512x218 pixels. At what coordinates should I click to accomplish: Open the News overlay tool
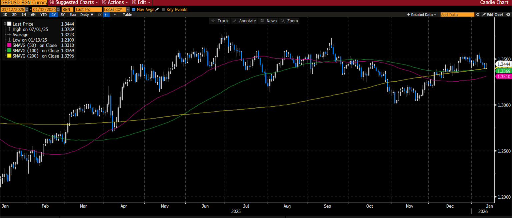pos(269,21)
